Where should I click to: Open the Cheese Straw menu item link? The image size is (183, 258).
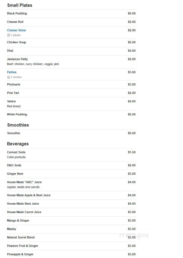(16, 30)
